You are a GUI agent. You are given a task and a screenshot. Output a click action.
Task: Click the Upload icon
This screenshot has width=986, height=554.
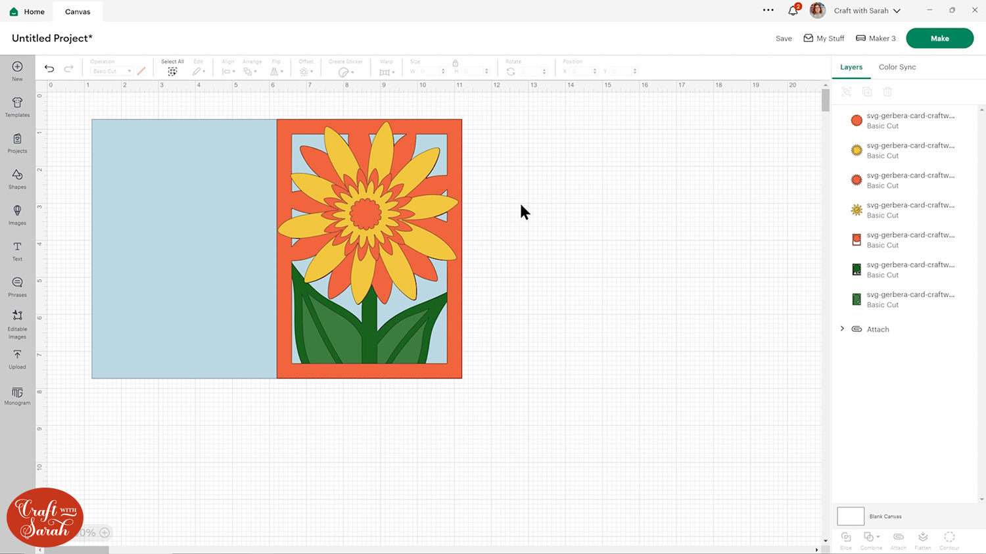click(x=17, y=358)
